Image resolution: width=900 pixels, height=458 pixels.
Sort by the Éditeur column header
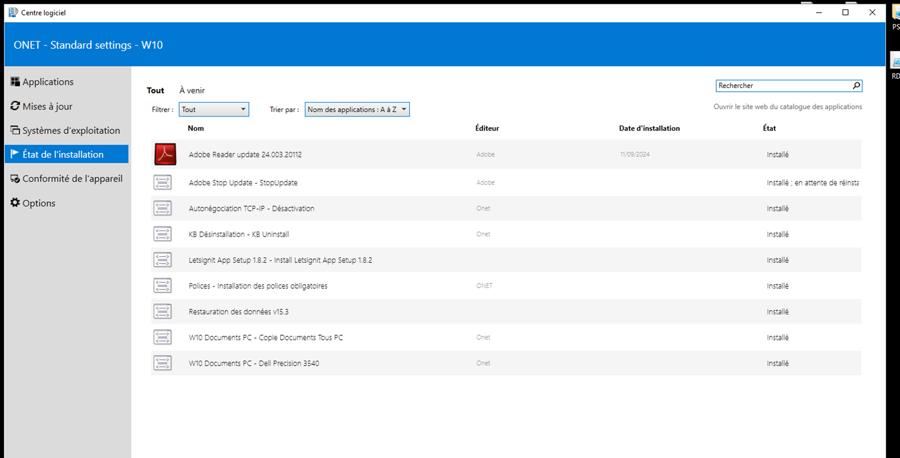[x=487, y=128]
